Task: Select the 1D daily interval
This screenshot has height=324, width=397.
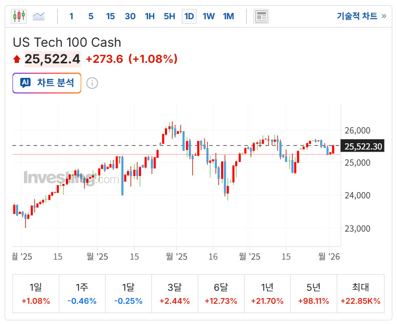Action: click(x=189, y=16)
